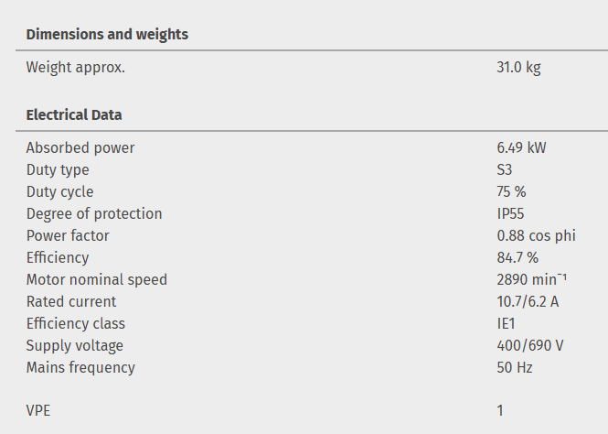Viewport: 608px width, 434px height.
Task: Select the Degree of protection label
Action: point(94,213)
